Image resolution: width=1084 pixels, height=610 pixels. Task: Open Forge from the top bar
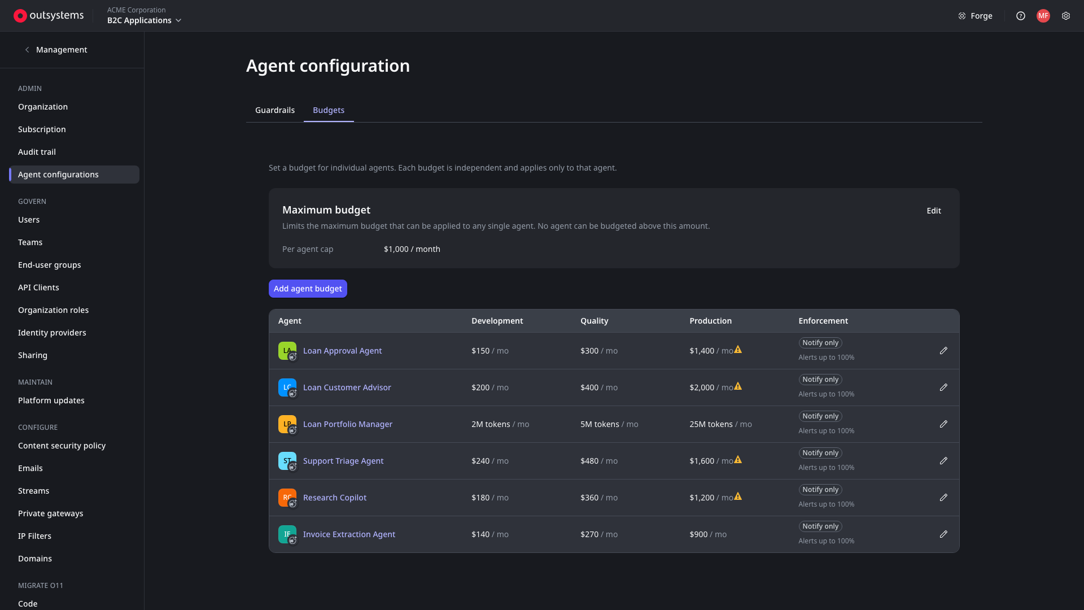(x=975, y=16)
